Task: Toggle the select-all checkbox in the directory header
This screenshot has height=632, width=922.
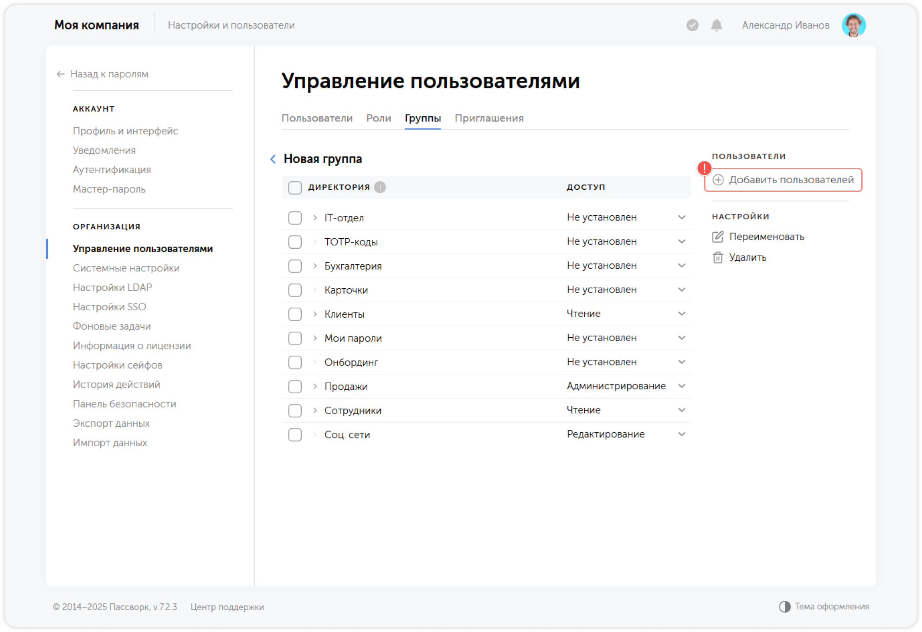Action: tap(295, 187)
